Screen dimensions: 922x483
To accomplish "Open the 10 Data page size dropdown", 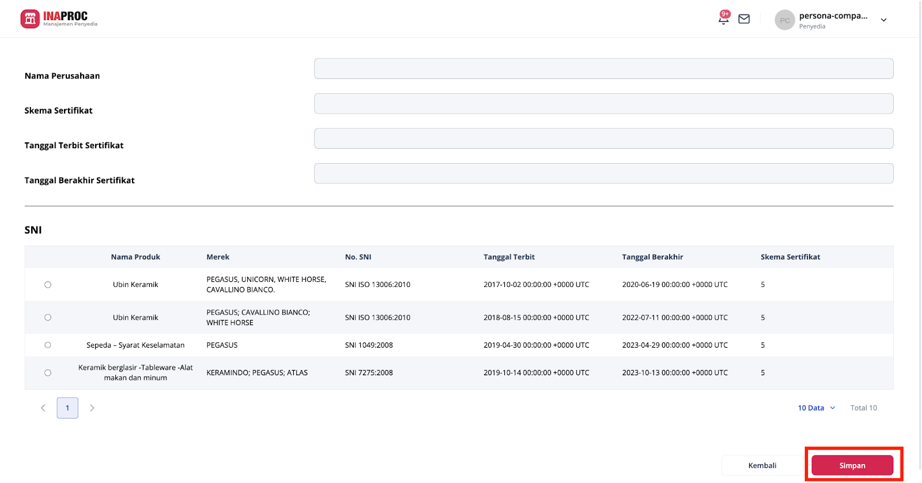I will [816, 408].
